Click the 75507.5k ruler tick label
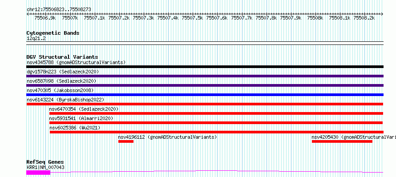Screen dimensions: 396x177 tap(193, 18)
